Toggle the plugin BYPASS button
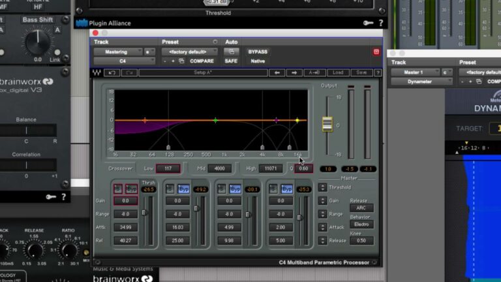Screen dimensions: 501x282 point(258,52)
